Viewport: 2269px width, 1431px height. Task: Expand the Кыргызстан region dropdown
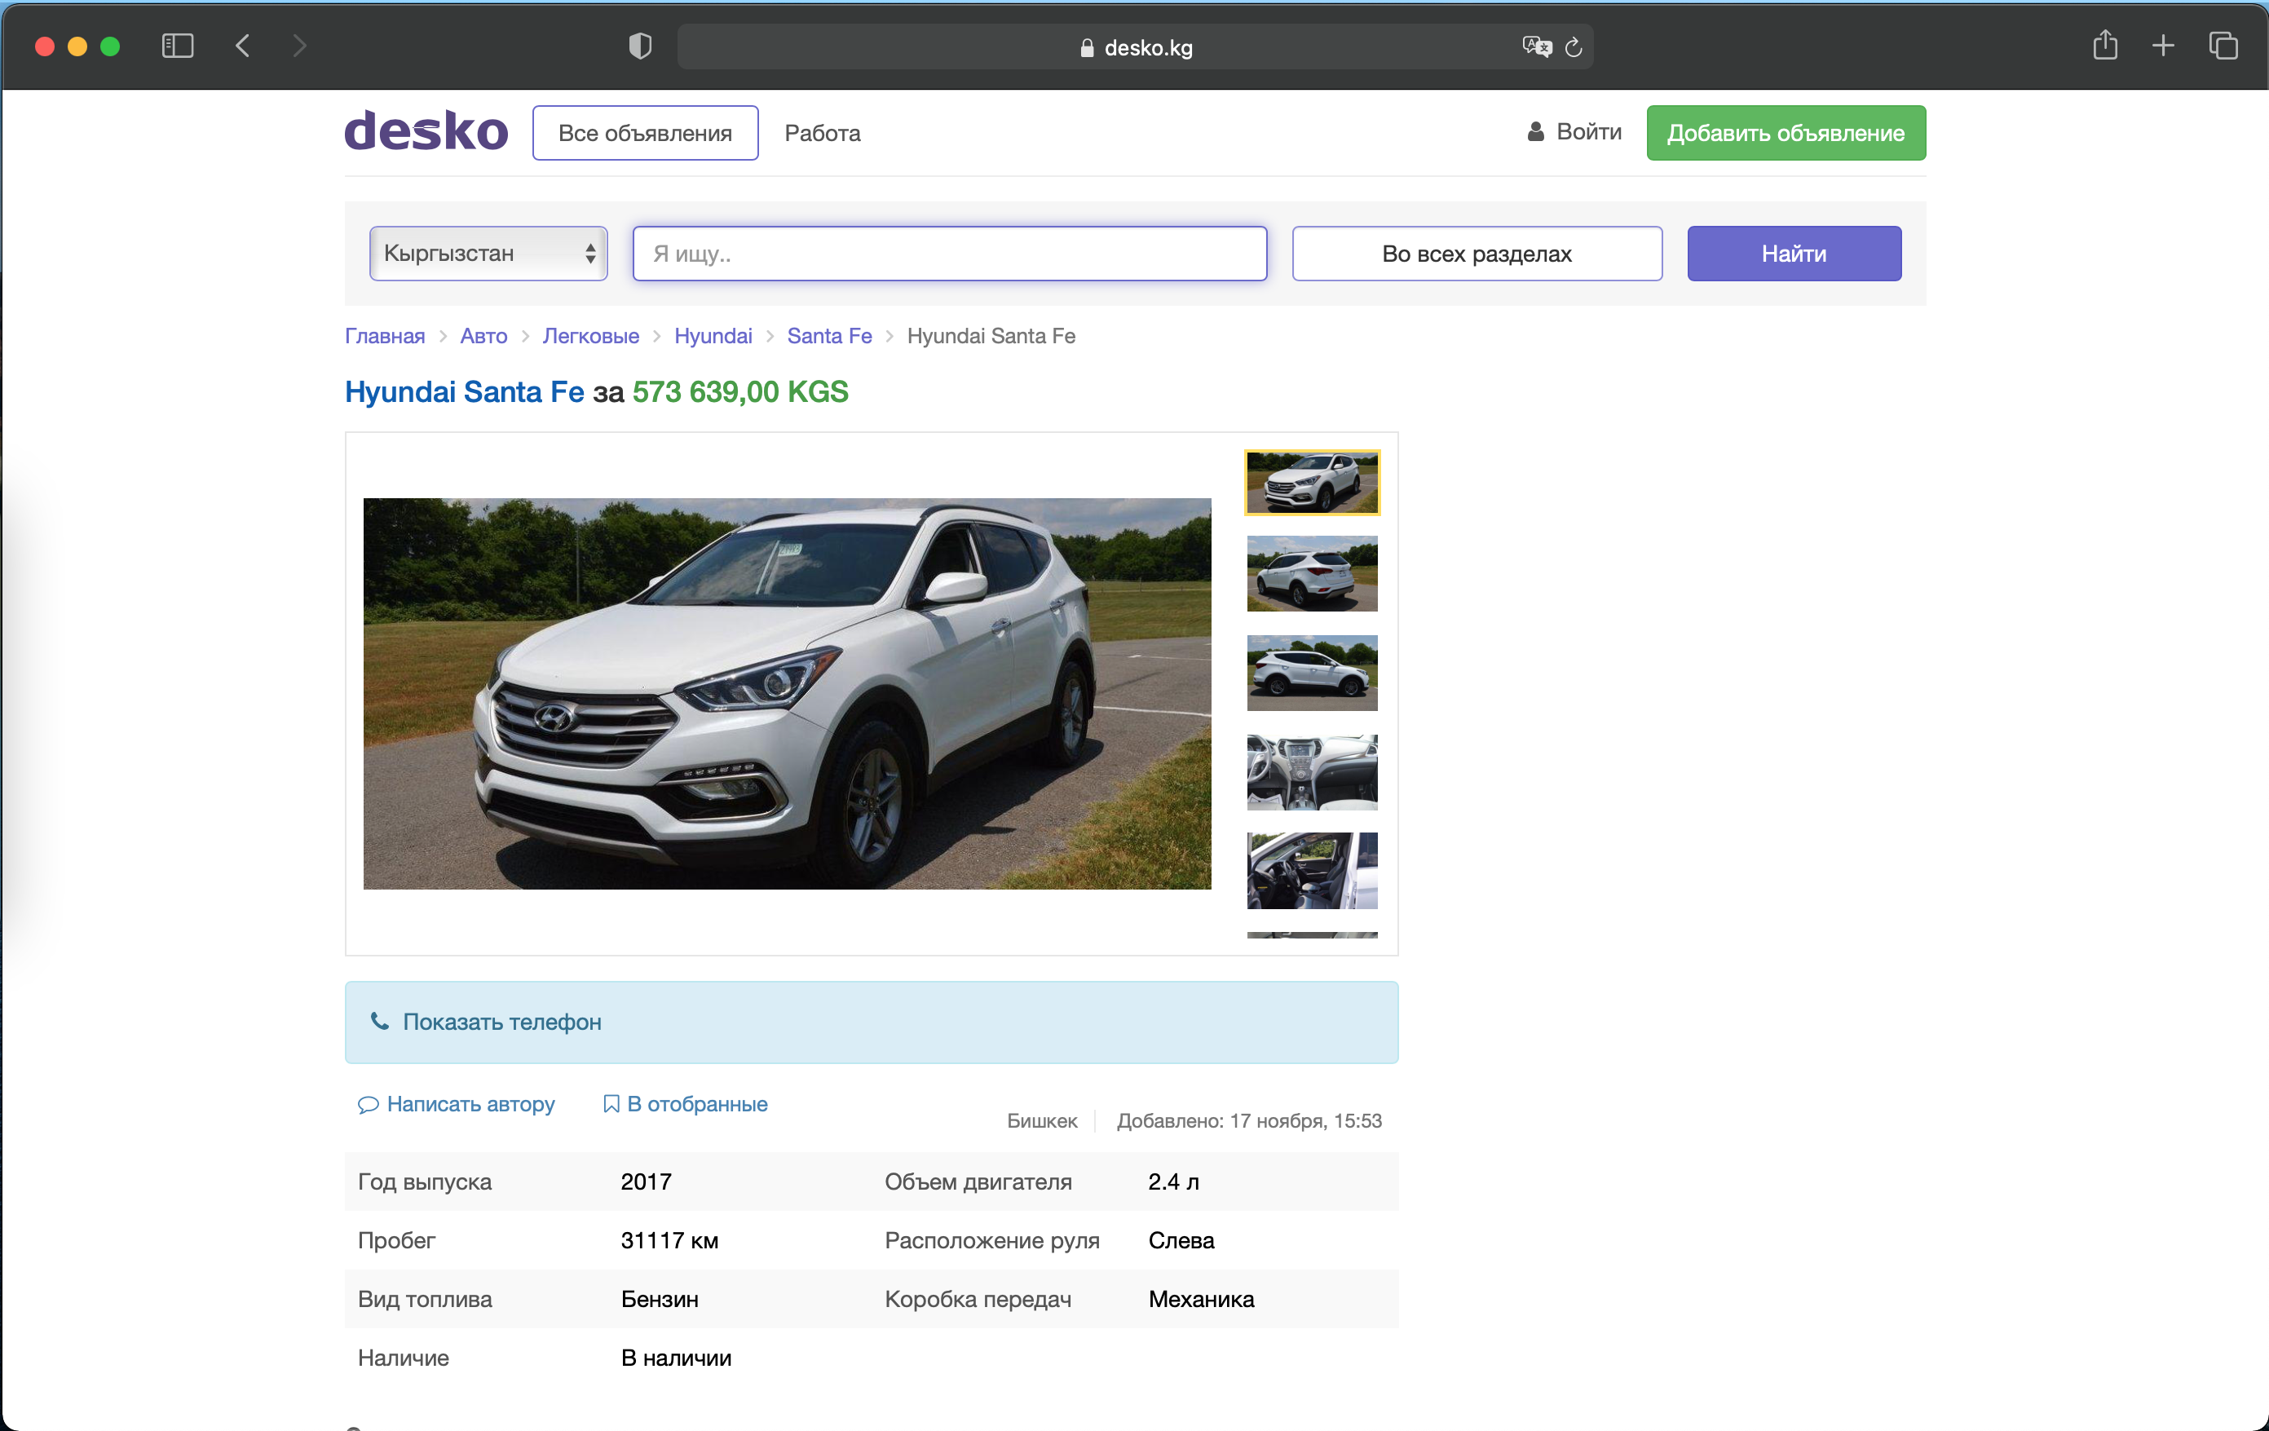(488, 254)
